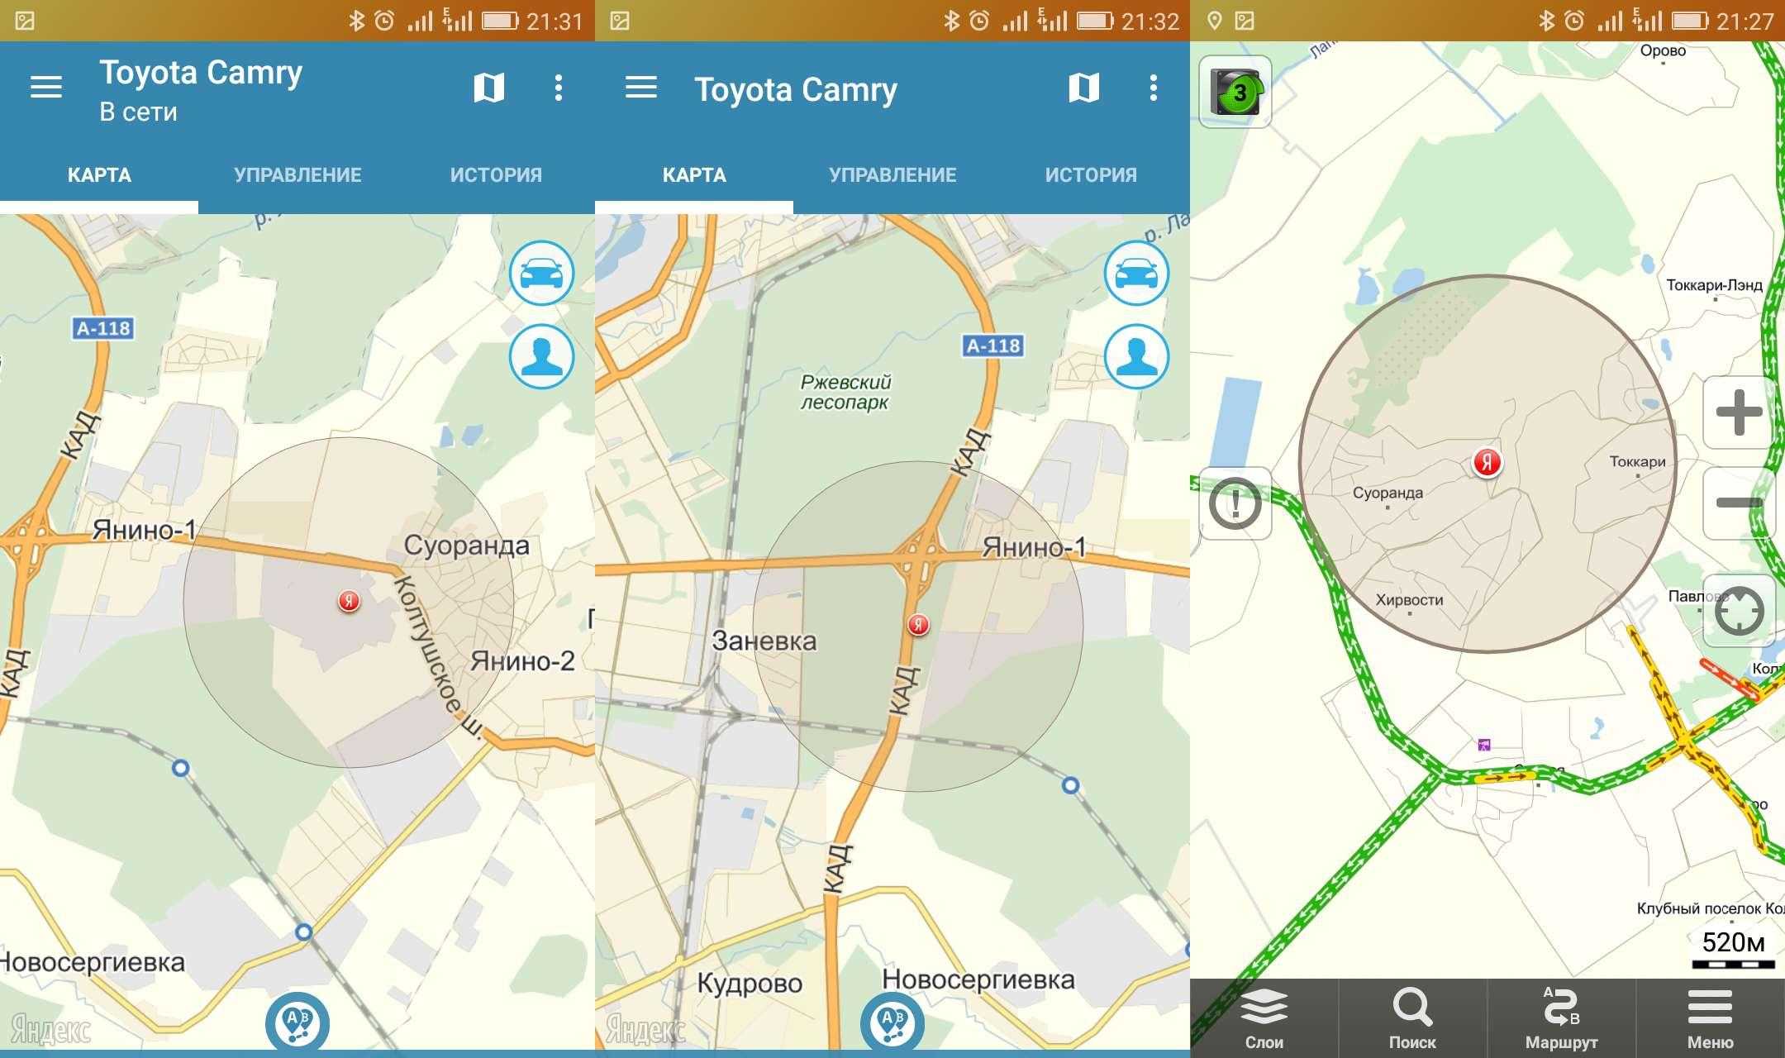
Task: Tap Орово label in navigator map
Action: (x=1663, y=50)
